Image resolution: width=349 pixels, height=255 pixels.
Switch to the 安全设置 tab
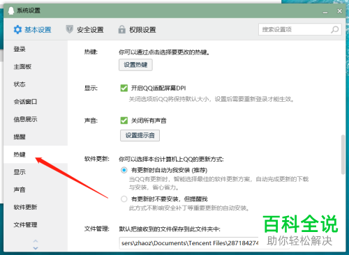84,30
